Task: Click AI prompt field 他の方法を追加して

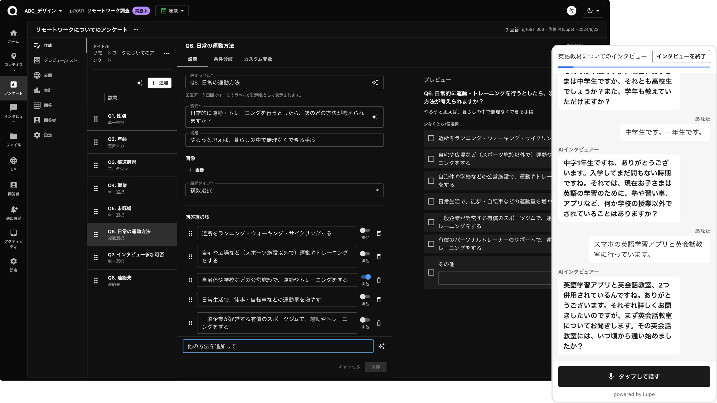Action: 278,346
